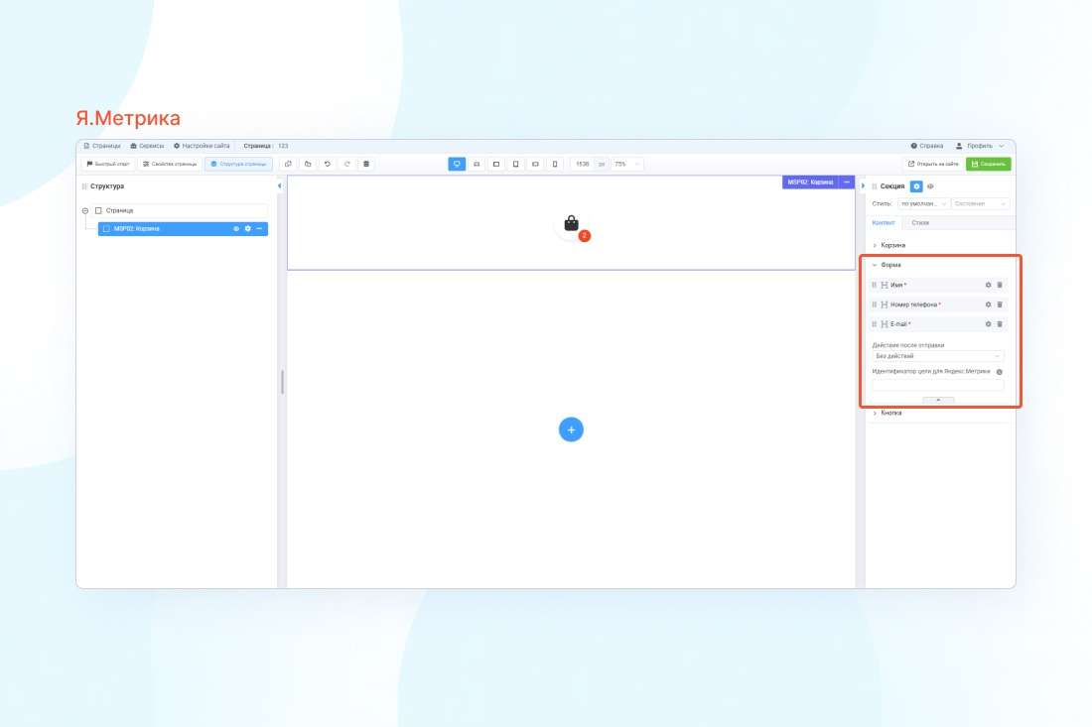Open settings gear for the E-mail field

(x=988, y=324)
